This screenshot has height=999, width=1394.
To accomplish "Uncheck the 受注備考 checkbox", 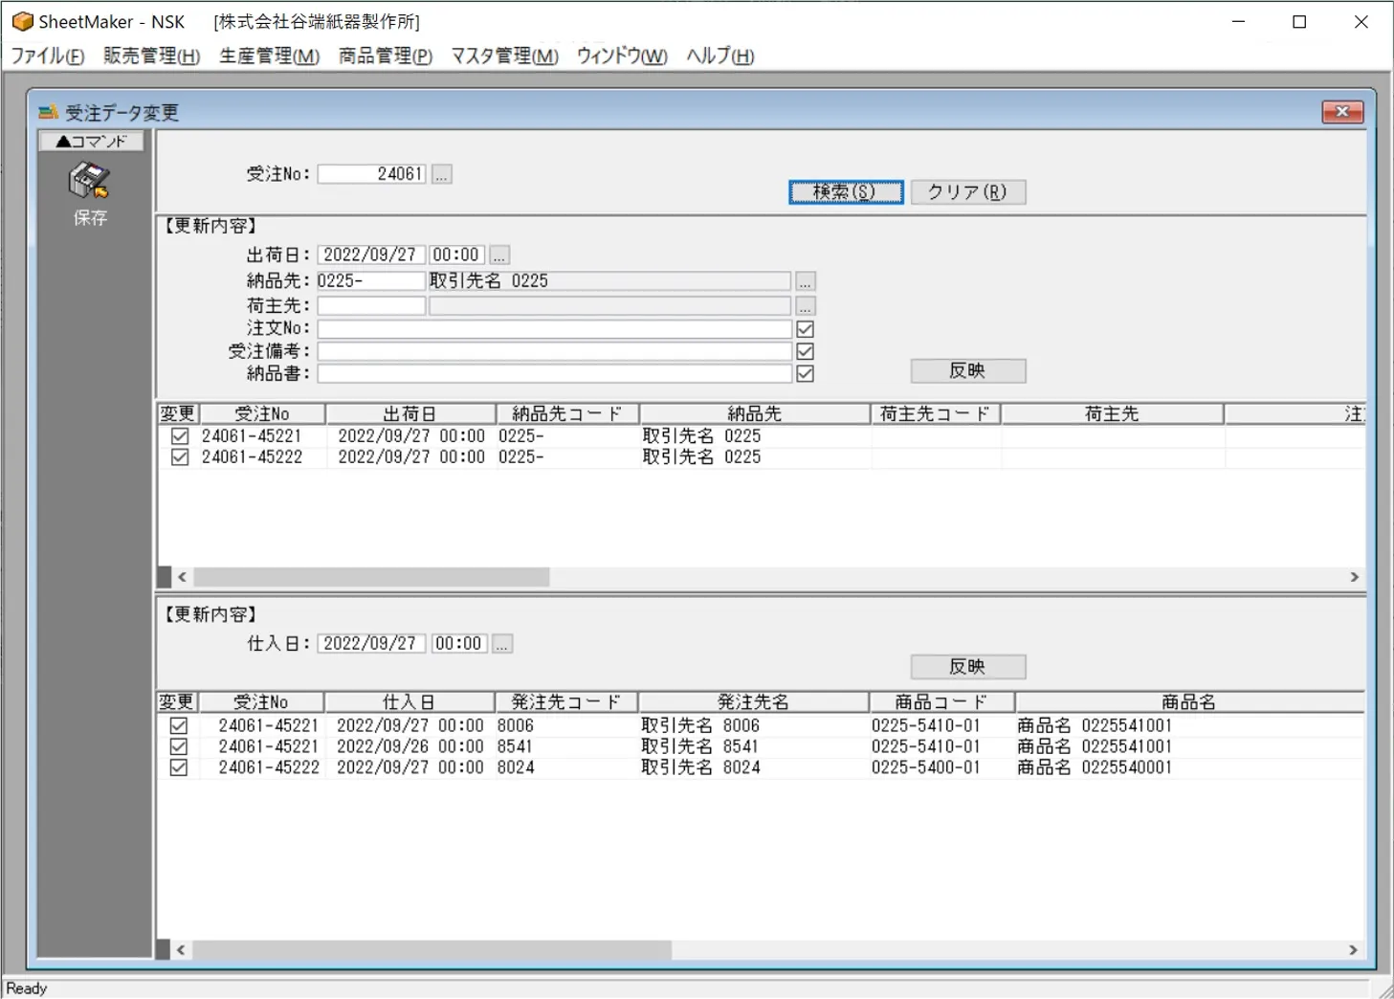I will point(805,351).
